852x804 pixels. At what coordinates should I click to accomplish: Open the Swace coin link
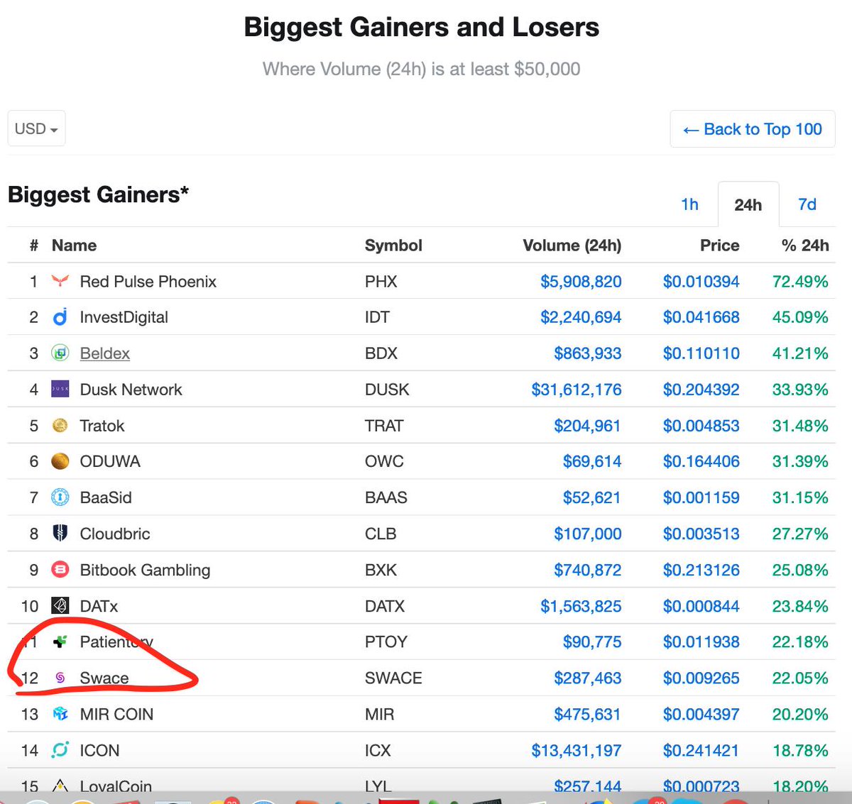pos(104,678)
